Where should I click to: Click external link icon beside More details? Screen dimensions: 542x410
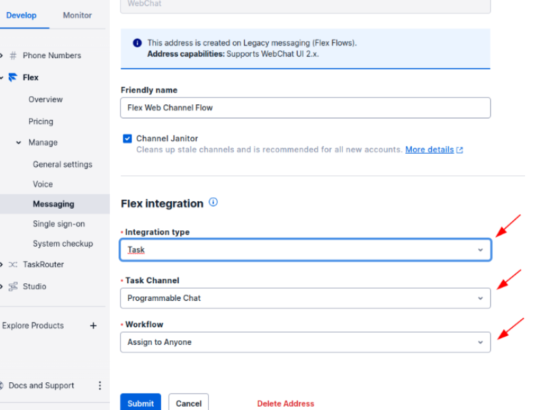tap(460, 150)
